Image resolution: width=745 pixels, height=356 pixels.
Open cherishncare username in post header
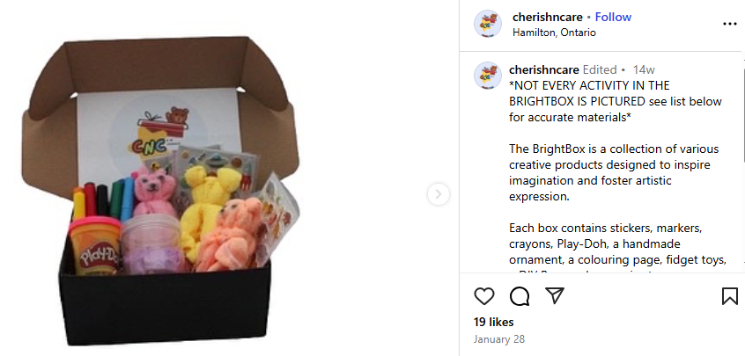coord(548,17)
